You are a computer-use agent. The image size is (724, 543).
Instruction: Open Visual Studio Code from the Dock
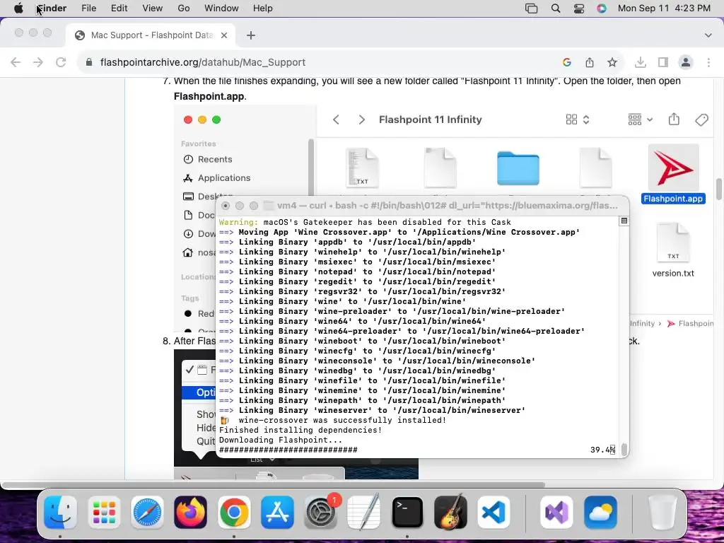(494, 513)
